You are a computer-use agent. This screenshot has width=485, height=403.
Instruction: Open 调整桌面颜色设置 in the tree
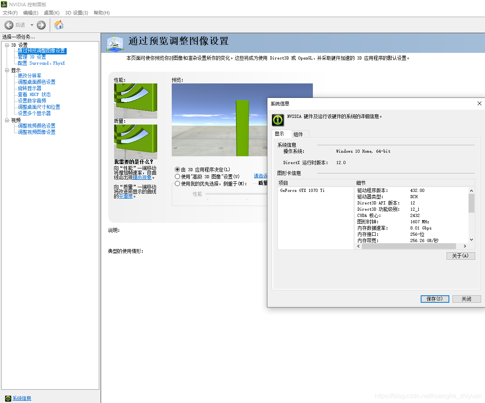point(36,82)
